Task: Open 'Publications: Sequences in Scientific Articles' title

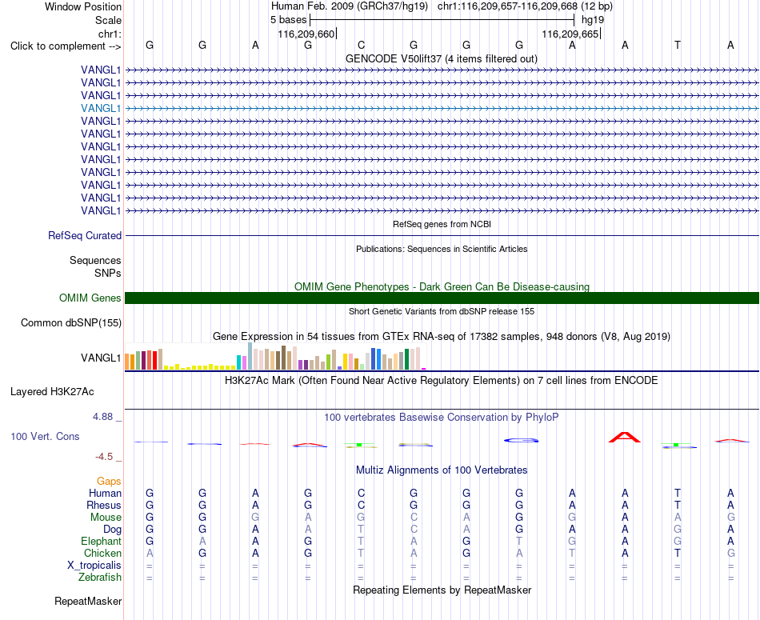Action: pos(442,249)
